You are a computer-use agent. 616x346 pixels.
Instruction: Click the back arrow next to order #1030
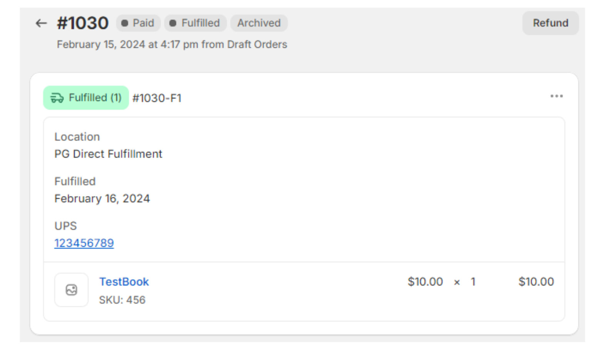coord(41,23)
